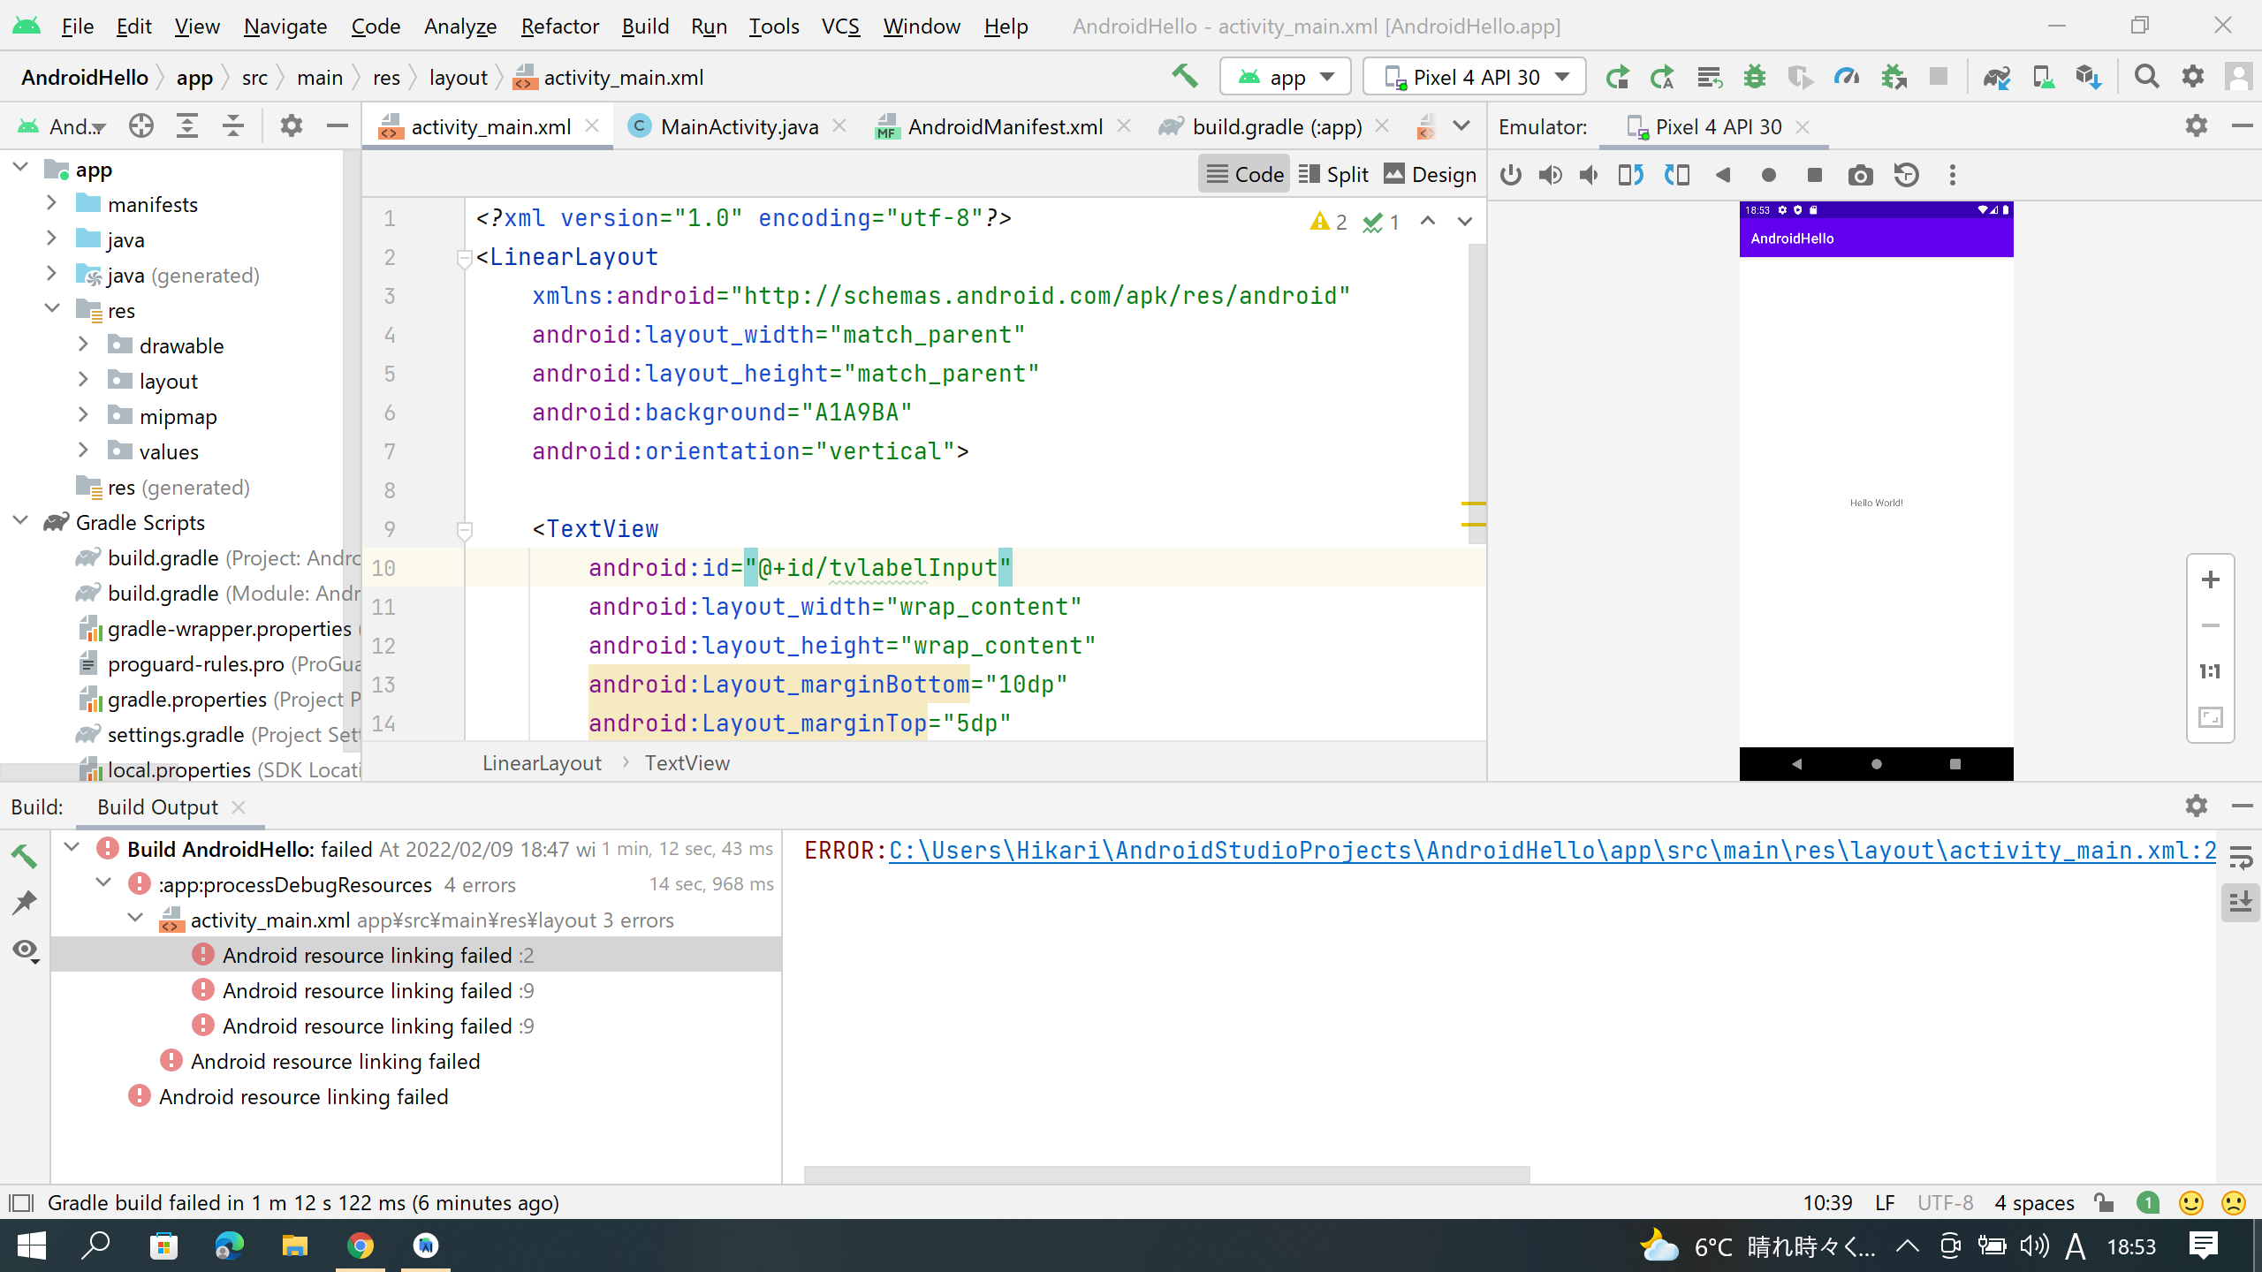Toggle soft-wrap in the build output

pyautogui.click(x=2242, y=857)
